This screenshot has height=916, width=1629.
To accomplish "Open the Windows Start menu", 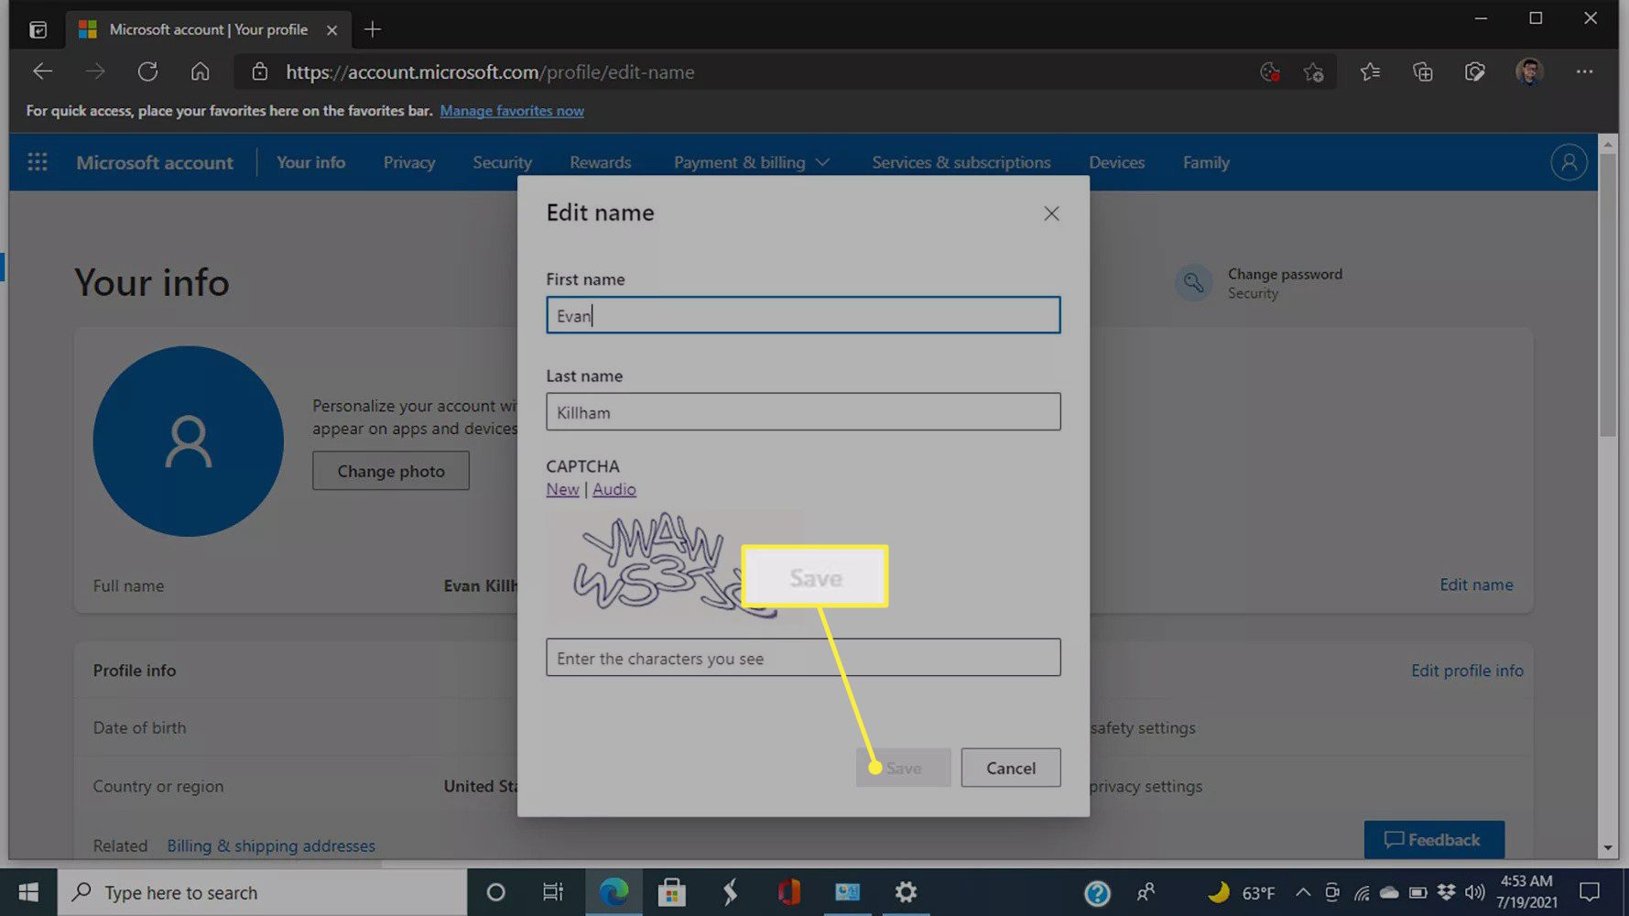I will pyautogui.click(x=28, y=892).
